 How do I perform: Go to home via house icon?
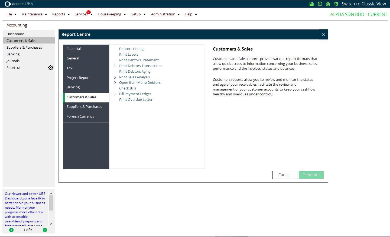pos(328,4)
